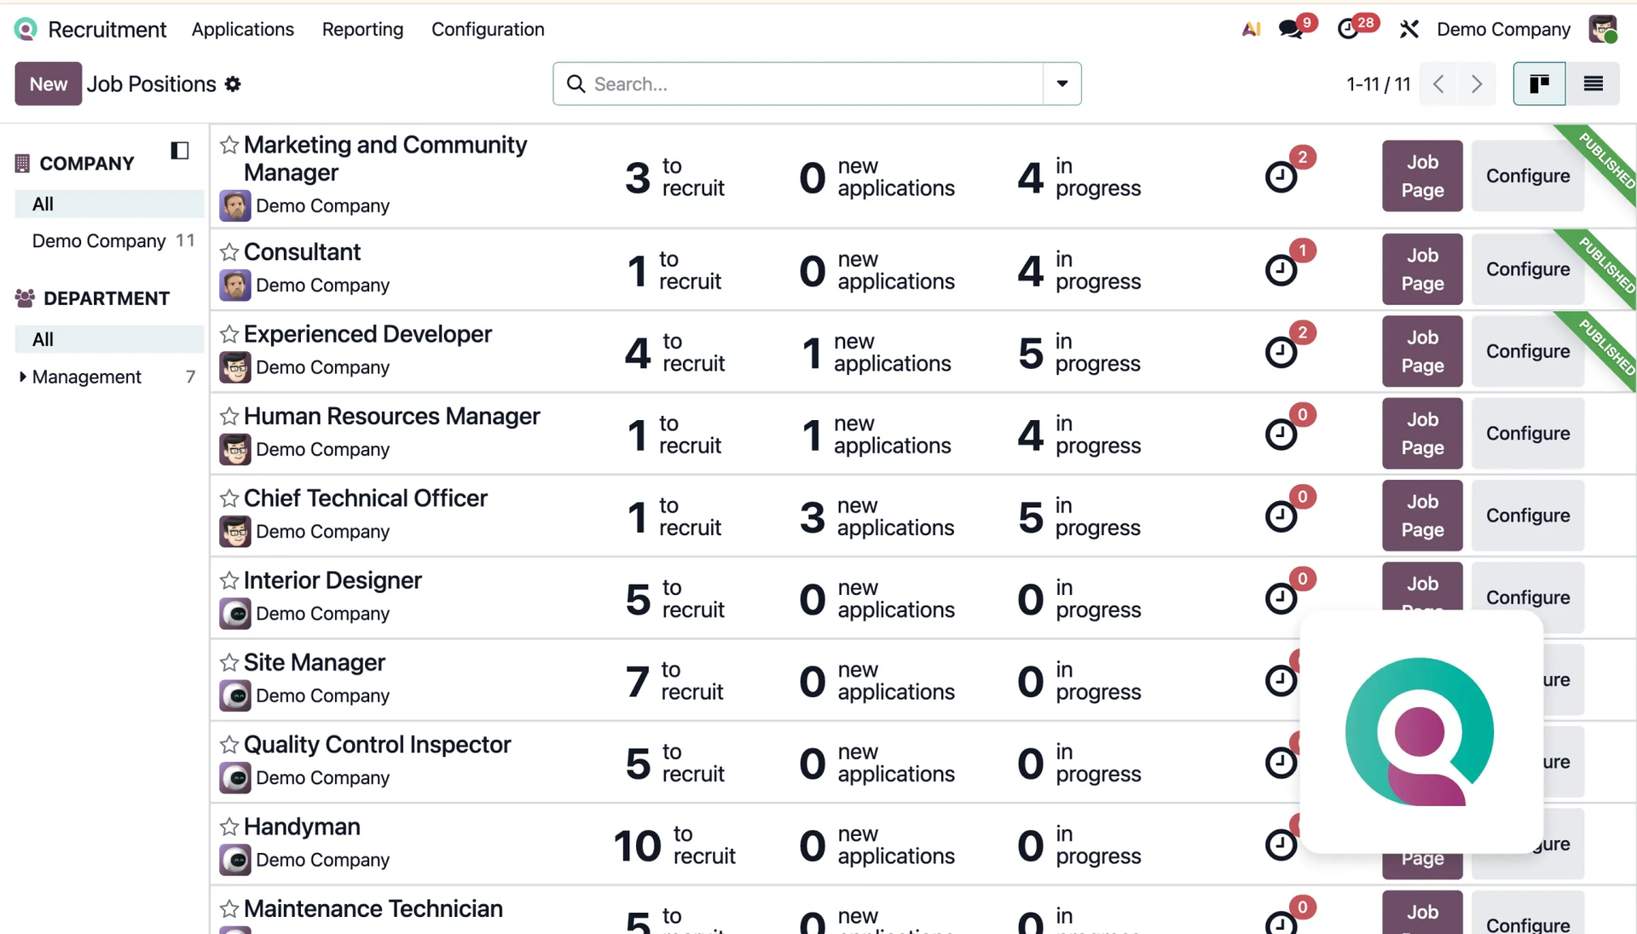The width and height of the screenshot is (1637, 934).
Task: Click the 1-11 / 11 pager counter
Action: [1378, 84]
